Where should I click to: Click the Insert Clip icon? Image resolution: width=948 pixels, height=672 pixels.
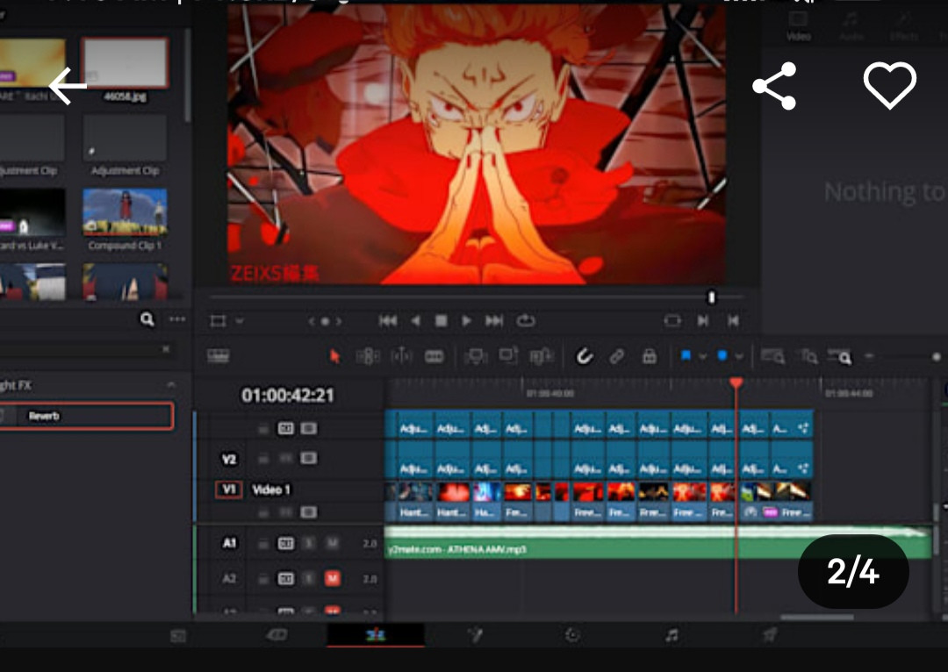(476, 356)
